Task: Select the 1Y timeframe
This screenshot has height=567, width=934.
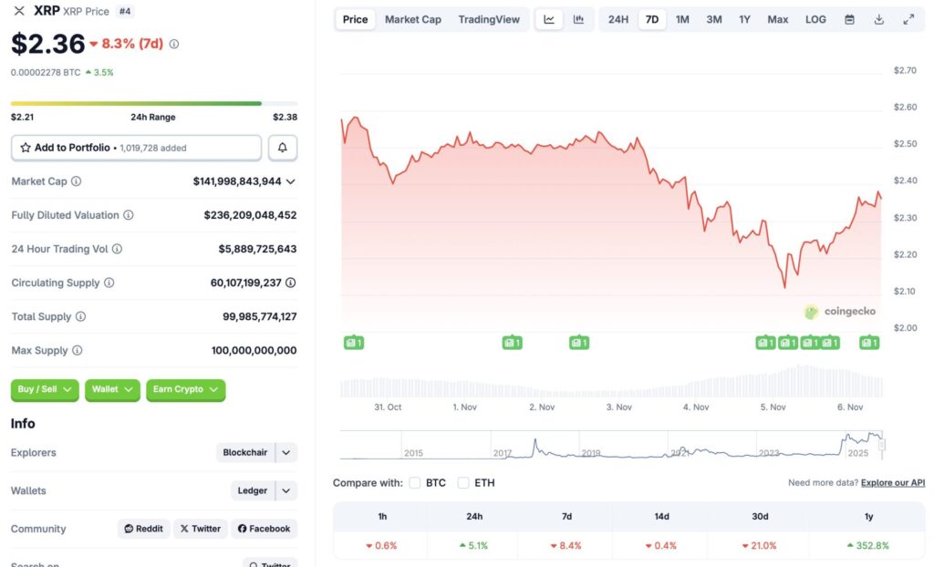Action: 744,18
